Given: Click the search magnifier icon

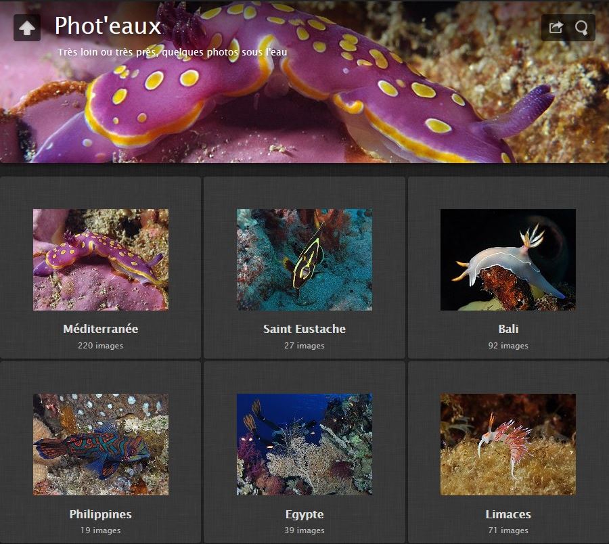Looking at the screenshot, I should point(581,28).
